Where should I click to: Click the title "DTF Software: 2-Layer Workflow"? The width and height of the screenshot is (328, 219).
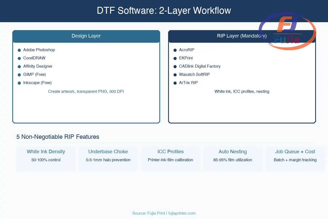tap(164, 11)
